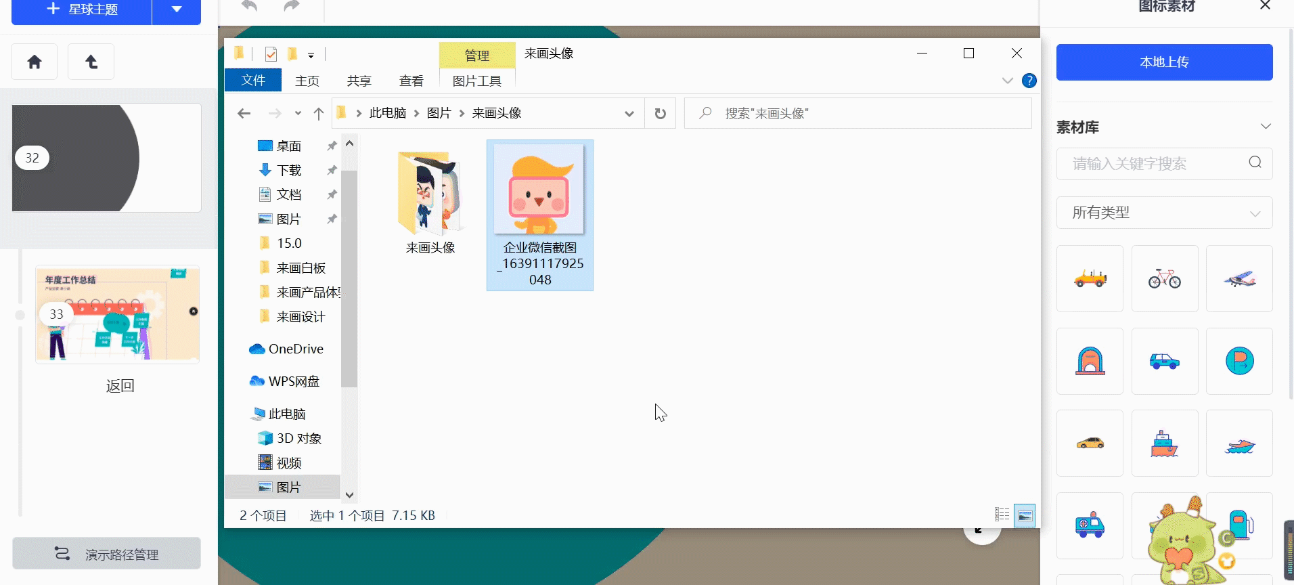Open quick access toolbar customize dropdown
This screenshot has width=1294, height=585.
(311, 55)
